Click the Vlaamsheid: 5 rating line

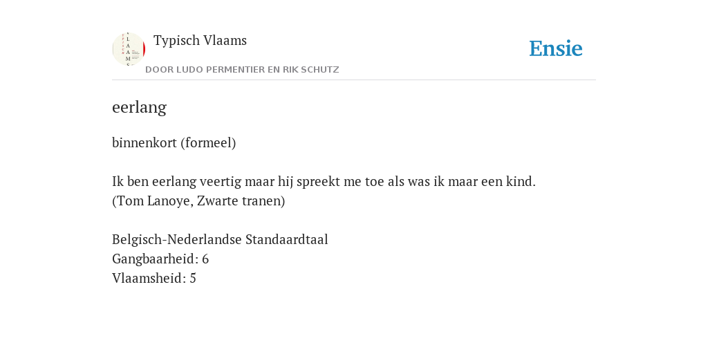(x=154, y=278)
